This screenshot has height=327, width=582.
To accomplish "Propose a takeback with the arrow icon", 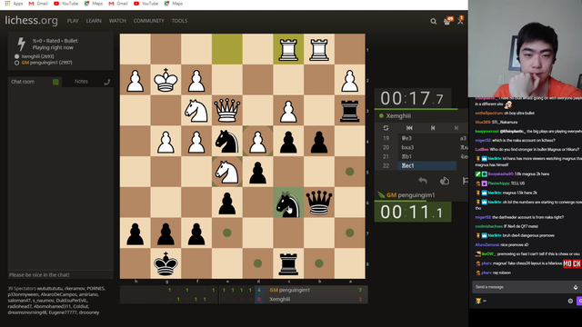I will pos(422,181).
